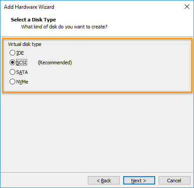Click the NVMe text label

pyautogui.click(x=22, y=82)
